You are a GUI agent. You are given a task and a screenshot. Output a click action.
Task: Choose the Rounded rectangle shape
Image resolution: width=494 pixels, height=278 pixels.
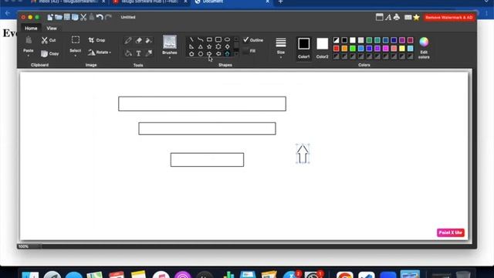pyautogui.click(x=218, y=39)
